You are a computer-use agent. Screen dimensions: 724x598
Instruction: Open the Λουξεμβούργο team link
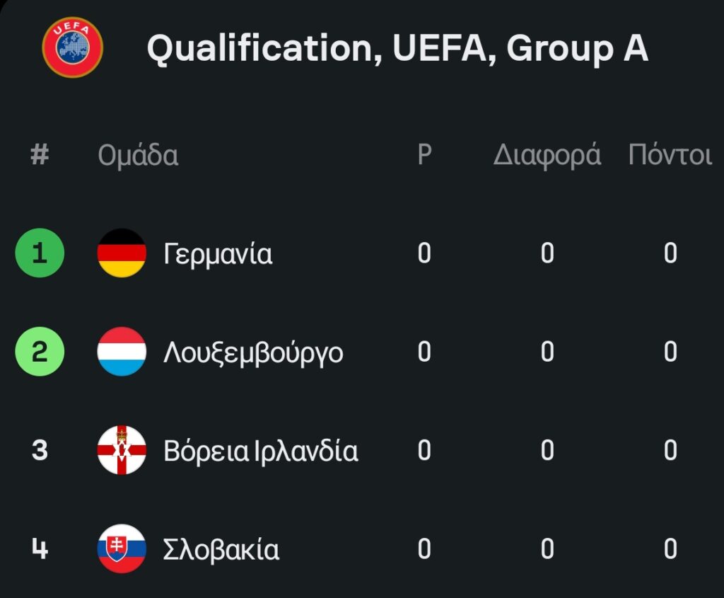click(x=253, y=352)
